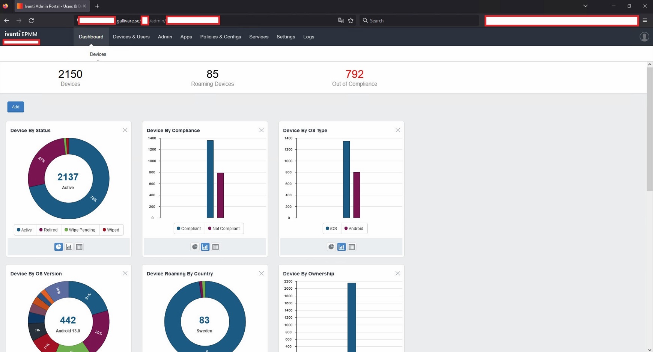Screen dimensions: 653x352
Task: Click the scrollbar down arrow
Action: tap(650, 349)
